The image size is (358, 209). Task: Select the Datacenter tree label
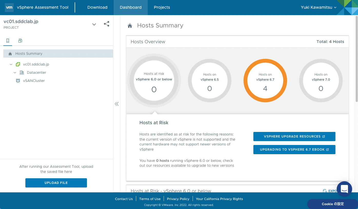[36, 72]
